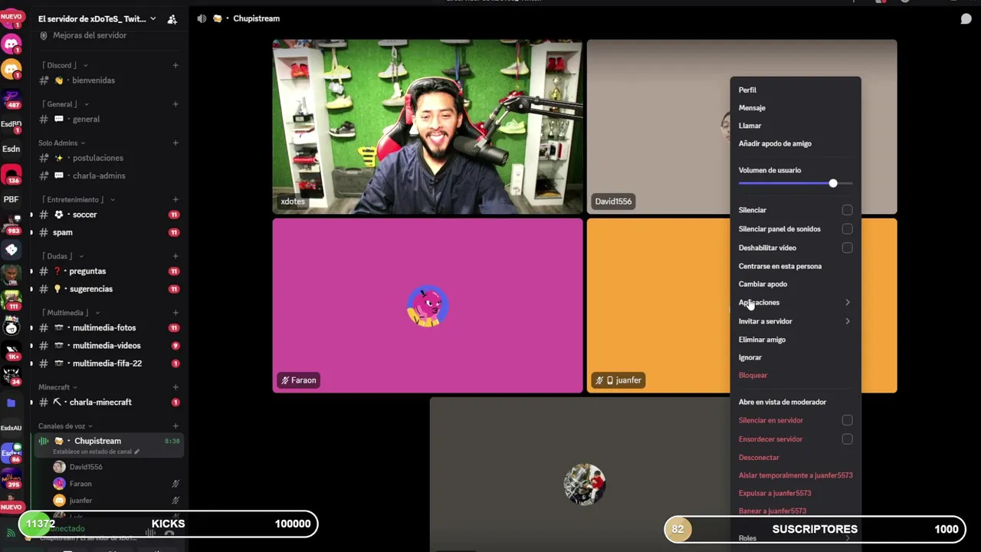Add a channel to the Dudas category

(176, 256)
